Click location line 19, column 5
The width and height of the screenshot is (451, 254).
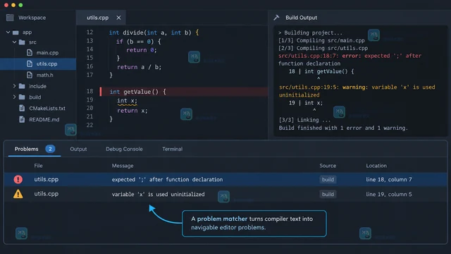[x=389, y=194]
